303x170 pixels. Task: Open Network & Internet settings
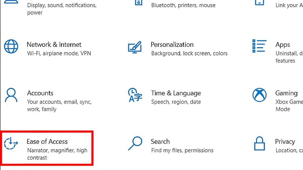pyautogui.click(x=54, y=45)
